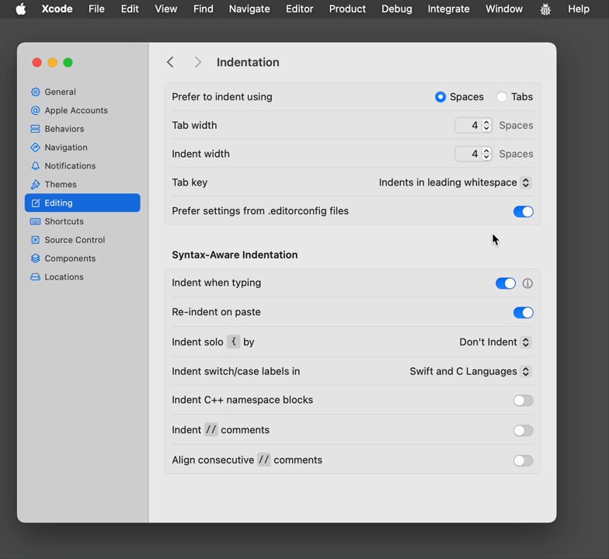Select Themes paintbrush icon
Image resolution: width=609 pixels, height=559 pixels.
36,185
